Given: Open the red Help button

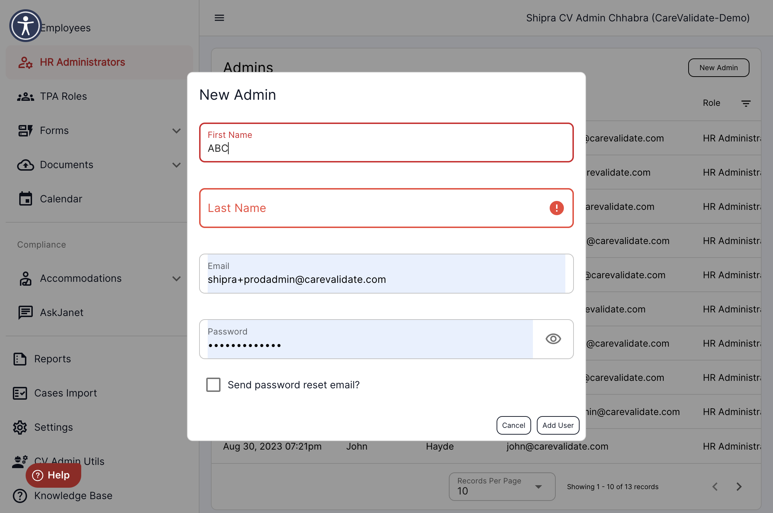Looking at the screenshot, I should click(x=53, y=475).
